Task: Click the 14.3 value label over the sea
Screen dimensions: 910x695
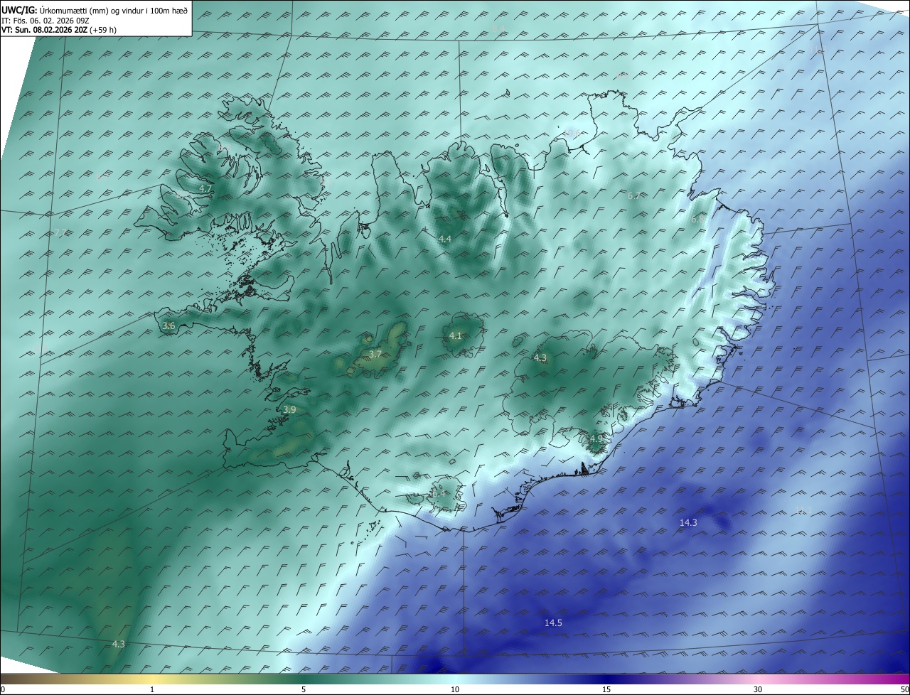Action: [x=688, y=522]
